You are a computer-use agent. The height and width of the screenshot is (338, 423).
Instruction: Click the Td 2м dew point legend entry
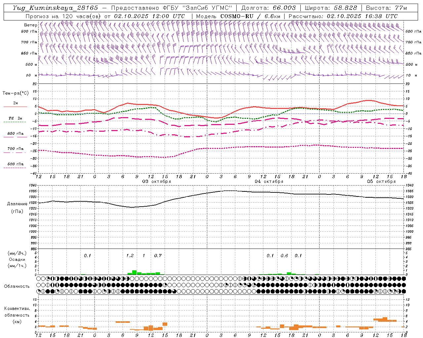[15, 118]
